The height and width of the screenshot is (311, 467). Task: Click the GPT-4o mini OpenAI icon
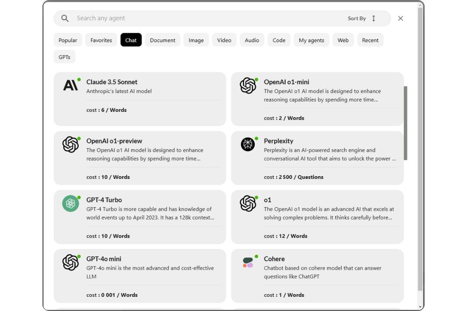coord(70,262)
